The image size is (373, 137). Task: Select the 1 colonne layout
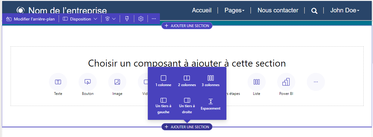click(x=163, y=81)
